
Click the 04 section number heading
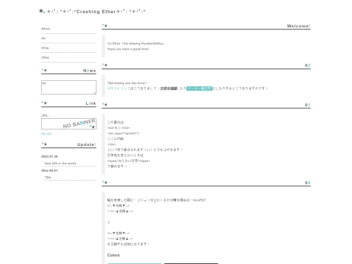click(308, 183)
